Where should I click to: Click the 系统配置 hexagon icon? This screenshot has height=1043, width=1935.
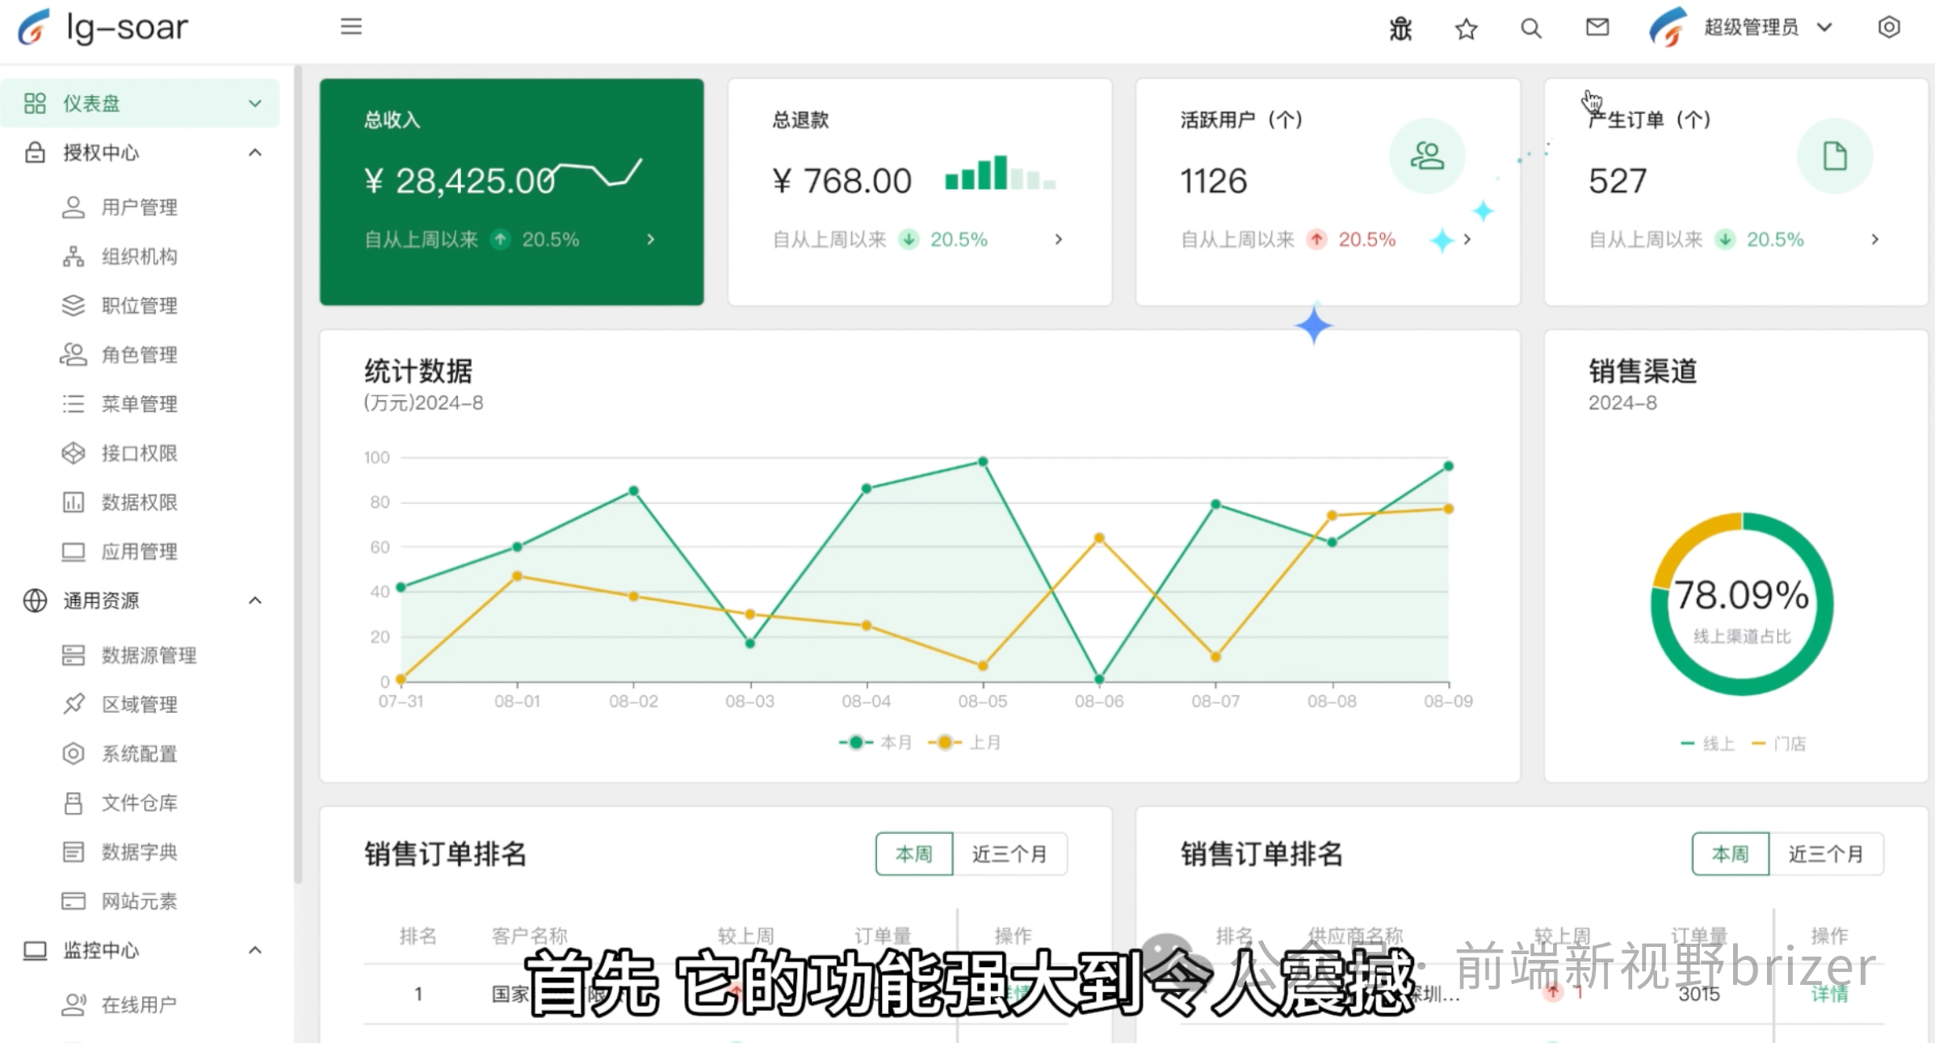73,754
